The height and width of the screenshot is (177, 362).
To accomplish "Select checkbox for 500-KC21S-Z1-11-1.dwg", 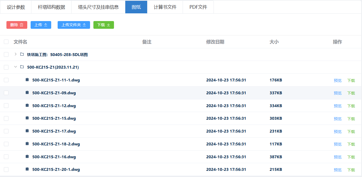I will [x=6, y=80].
